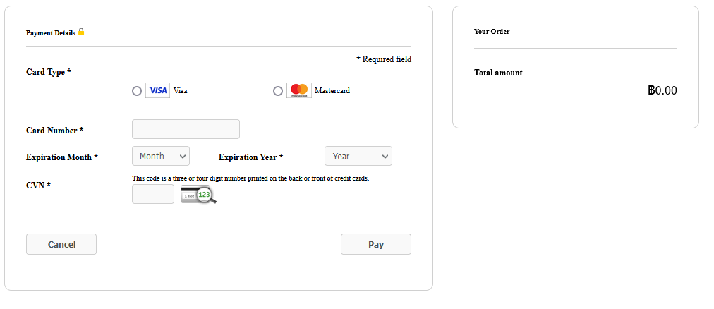
Task: Open the Expiration Year dropdown
Action: (358, 156)
